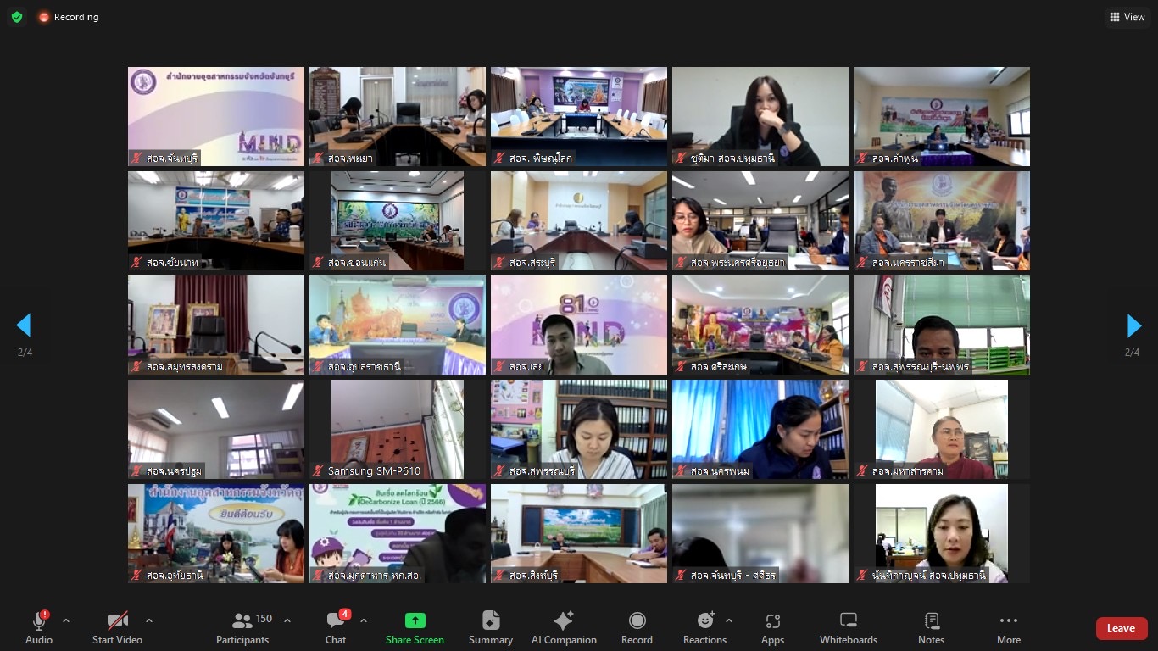The image size is (1158, 651).
Task: Toggle the Audio microphone button
Action: point(39,628)
